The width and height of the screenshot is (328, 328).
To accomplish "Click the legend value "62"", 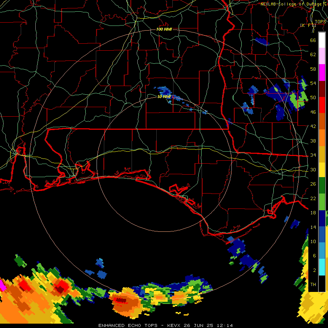I will coord(313,55).
